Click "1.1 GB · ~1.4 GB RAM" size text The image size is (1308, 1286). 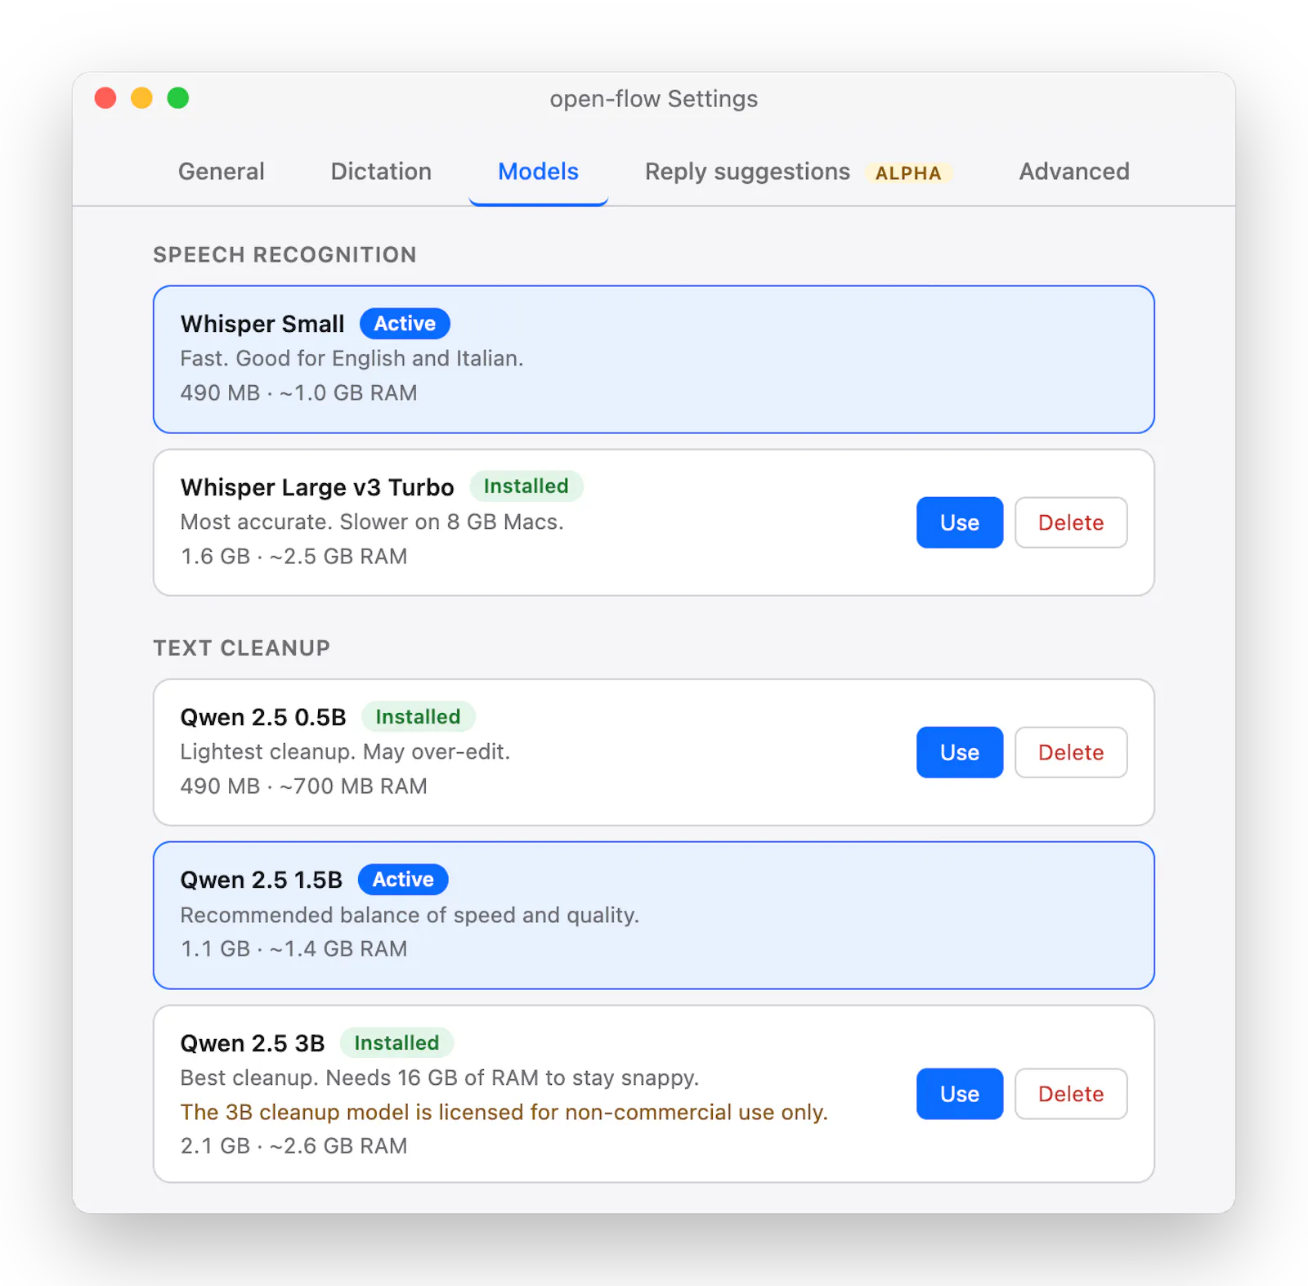pyautogui.click(x=294, y=949)
